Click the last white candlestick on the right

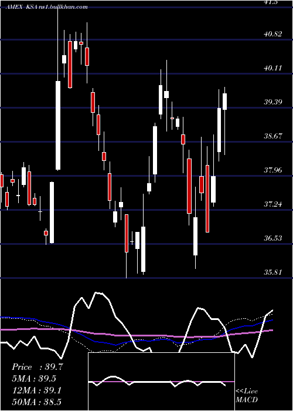(x=224, y=102)
